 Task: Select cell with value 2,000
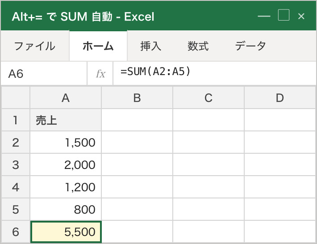pyautogui.click(x=66, y=164)
